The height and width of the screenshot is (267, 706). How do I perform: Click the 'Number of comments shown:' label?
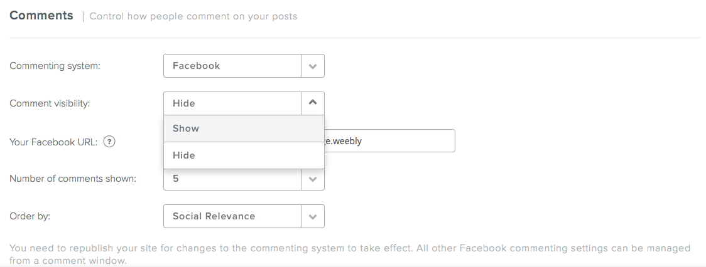click(x=73, y=179)
